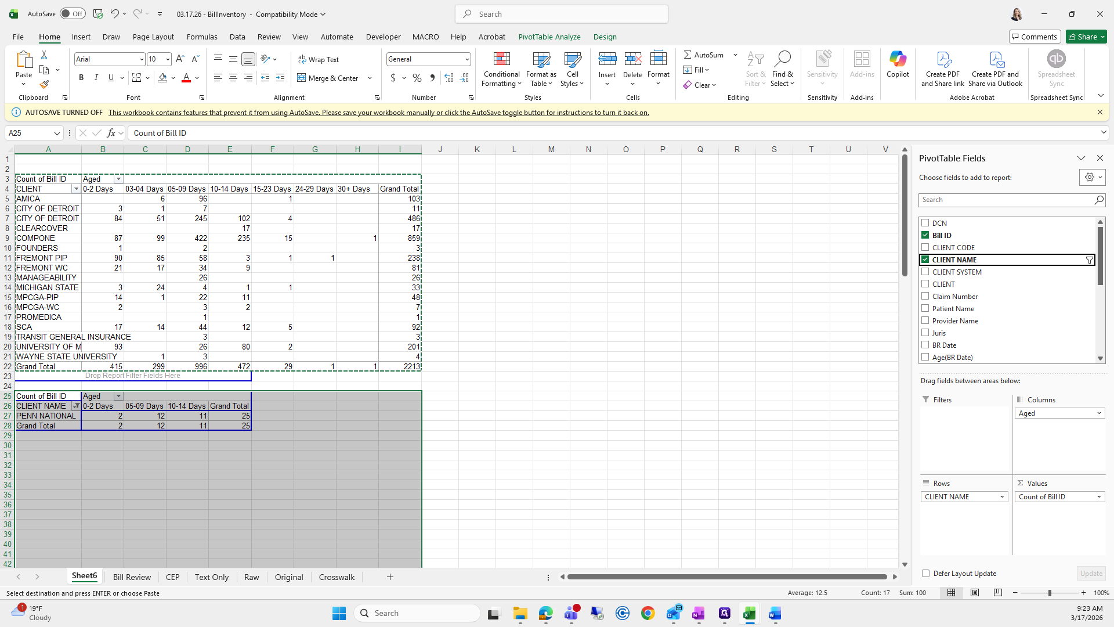Click the AutoSum sigma icon
The height and width of the screenshot is (627, 1114).
coord(688,55)
